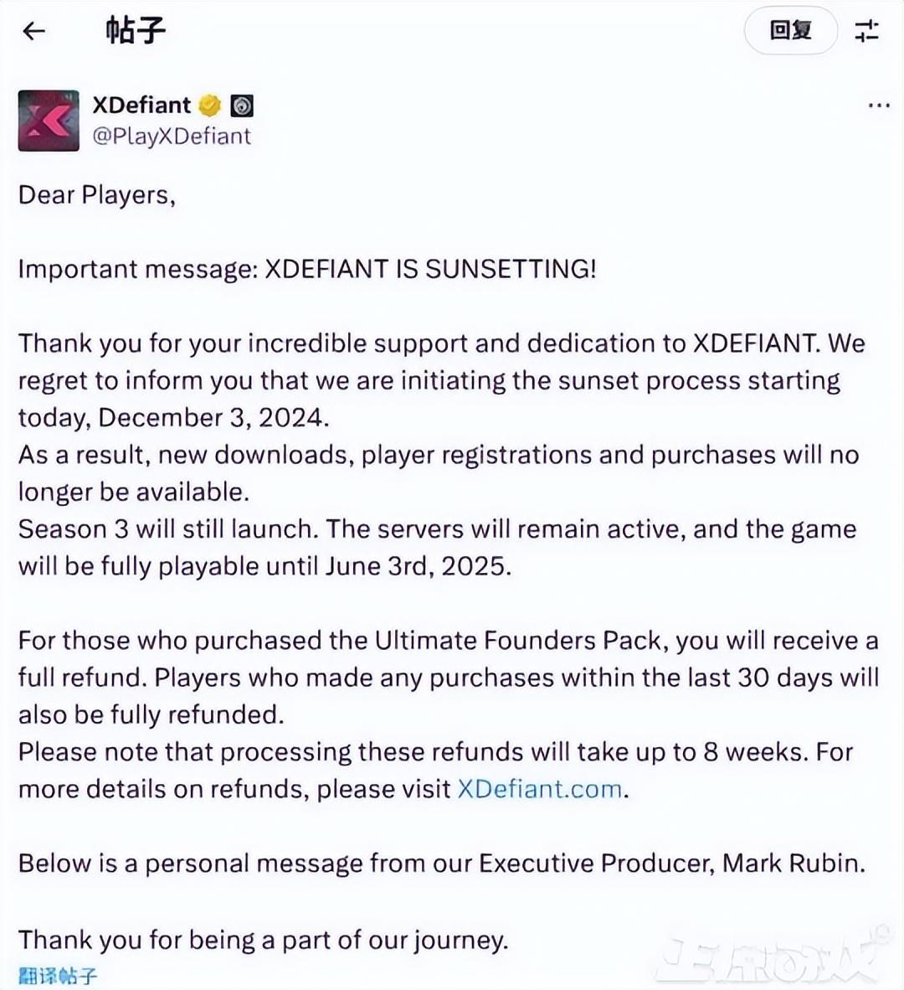The width and height of the screenshot is (904, 990).
Task: Open the XDefiant profile avatar
Action: click(x=49, y=121)
